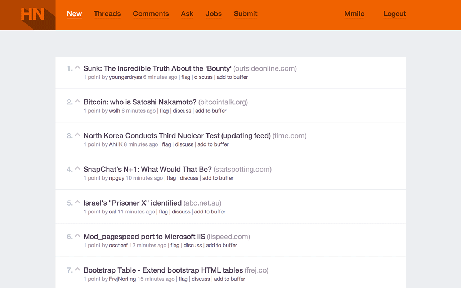This screenshot has height=288, width=461.
Task: Click the (outsideonline.com) domain text
Action: click(x=265, y=68)
